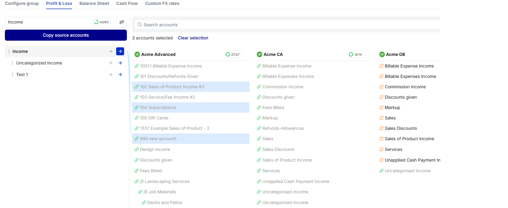Click the 27/27 progress badge for Acme Advanced
The image size is (508, 208).
click(233, 54)
